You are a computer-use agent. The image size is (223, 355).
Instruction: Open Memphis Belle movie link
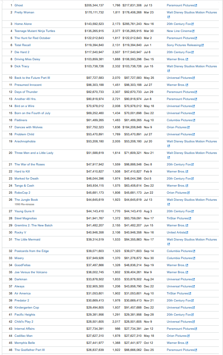[24, 343]
